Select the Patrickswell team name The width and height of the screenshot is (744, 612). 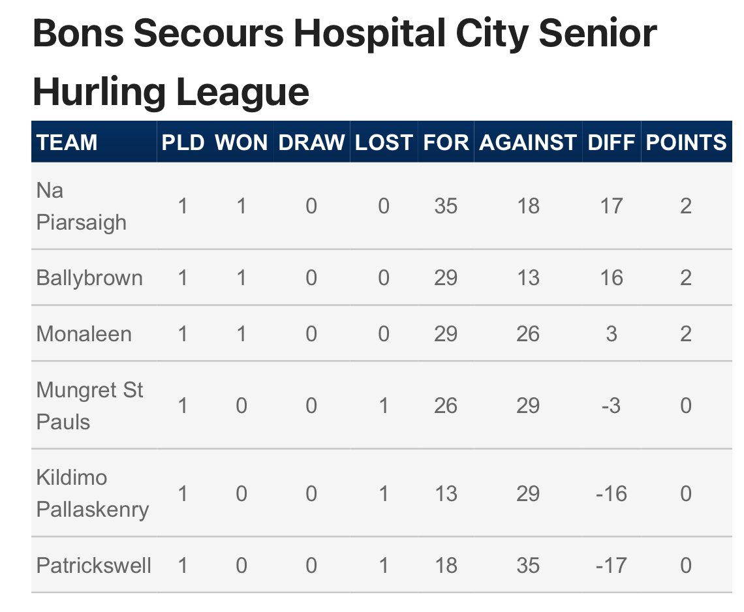[93, 565]
